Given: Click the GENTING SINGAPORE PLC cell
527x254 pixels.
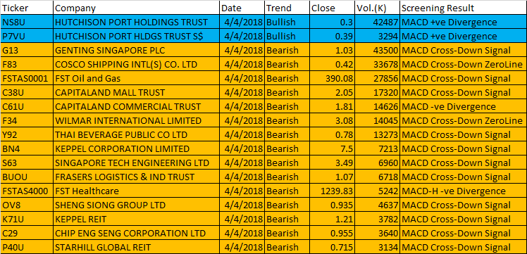Looking at the screenshot, I should (137, 51).
